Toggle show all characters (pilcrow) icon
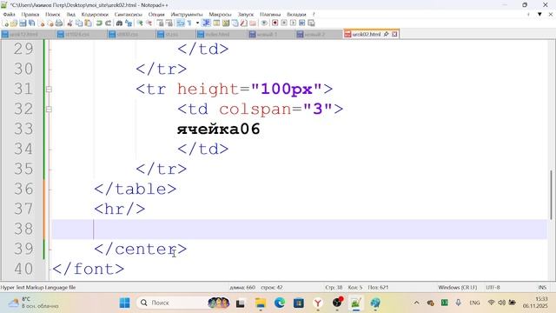The image size is (556, 313). (x=189, y=23)
